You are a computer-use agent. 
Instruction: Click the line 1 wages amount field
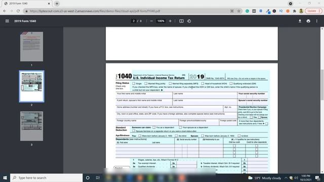[x=258, y=160]
